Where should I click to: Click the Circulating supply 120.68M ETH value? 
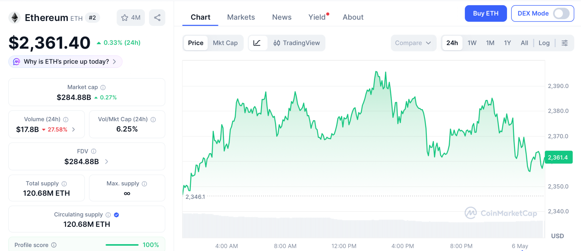tap(87, 224)
